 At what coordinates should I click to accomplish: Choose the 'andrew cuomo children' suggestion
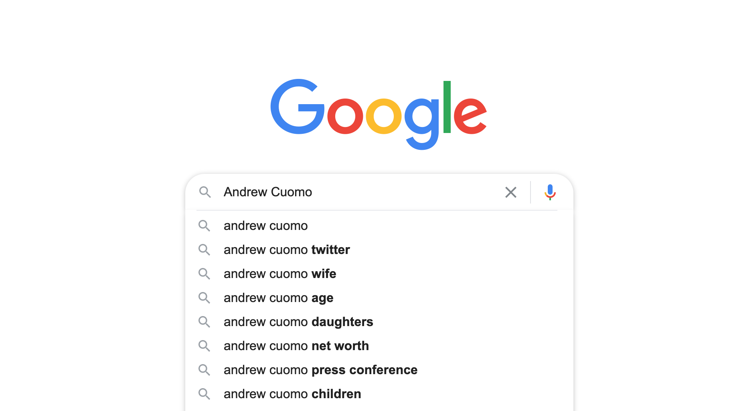pyautogui.click(x=292, y=394)
